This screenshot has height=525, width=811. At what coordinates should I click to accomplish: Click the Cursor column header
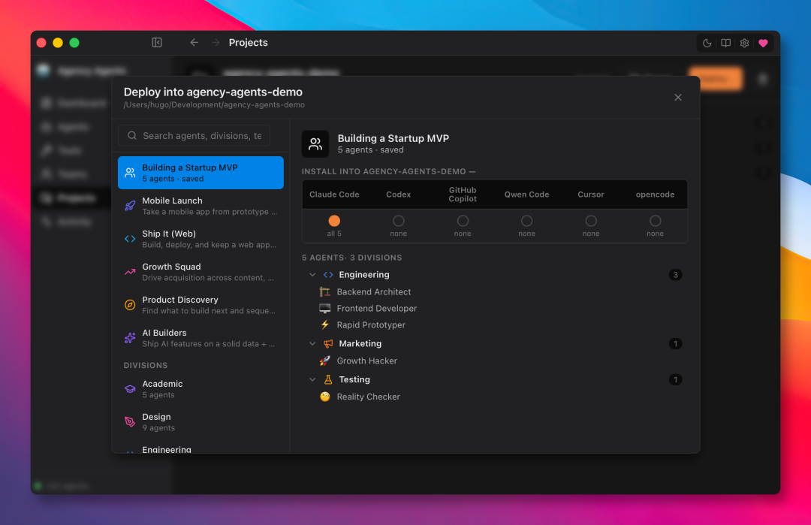591,195
